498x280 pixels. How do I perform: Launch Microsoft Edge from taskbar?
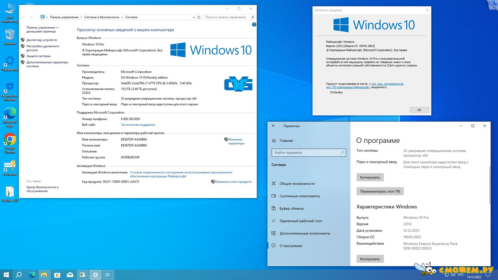(x=32, y=275)
